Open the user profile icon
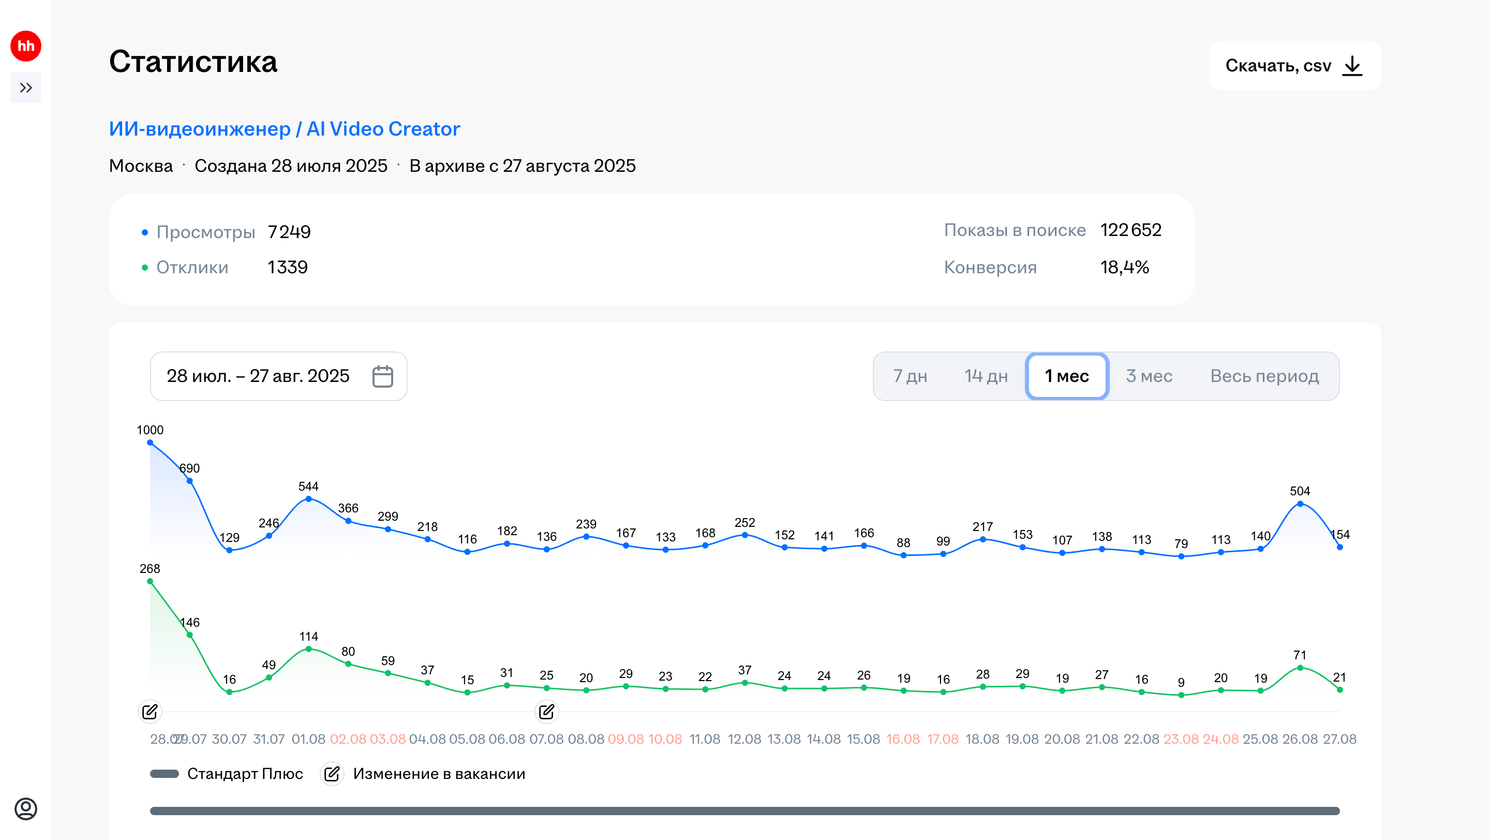 click(25, 808)
